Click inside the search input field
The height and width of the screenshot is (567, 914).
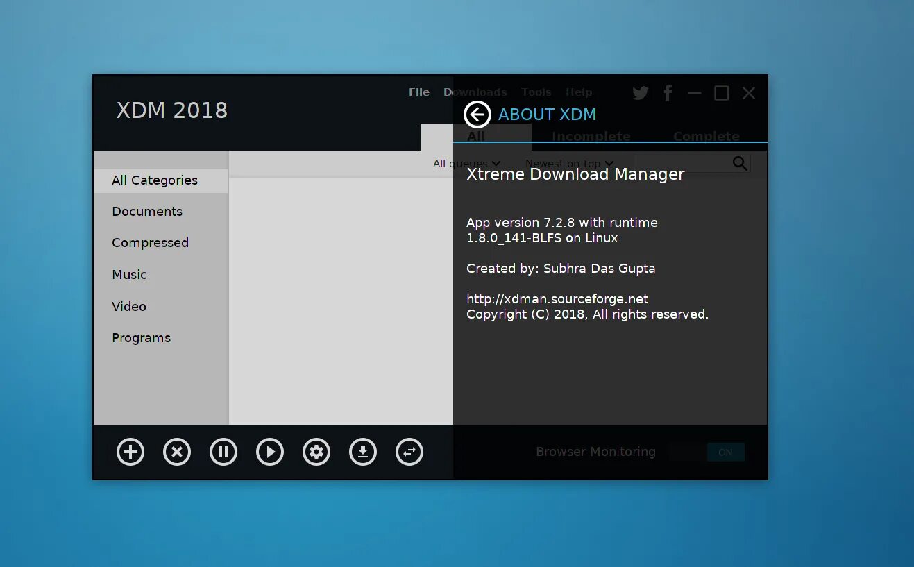[682, 164]
